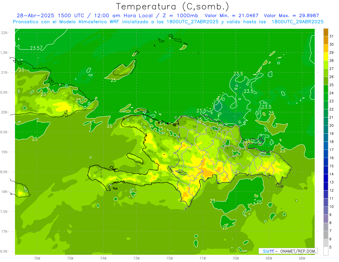The width and height of the screenshot is (339, 262).
Task: Select 'Valor Min. = 21.0467' text
Action: pos(232,16)
